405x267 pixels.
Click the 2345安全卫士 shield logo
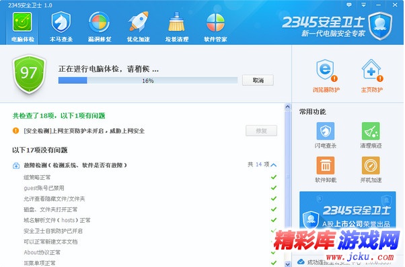(x=380, y=26)
